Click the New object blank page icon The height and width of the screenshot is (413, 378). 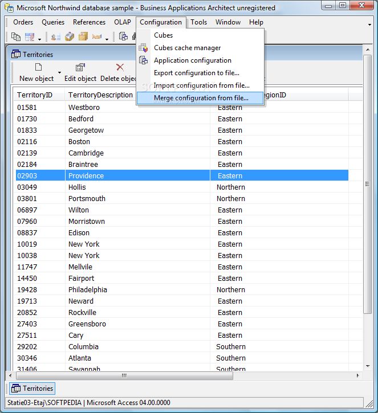pos(39,67)
